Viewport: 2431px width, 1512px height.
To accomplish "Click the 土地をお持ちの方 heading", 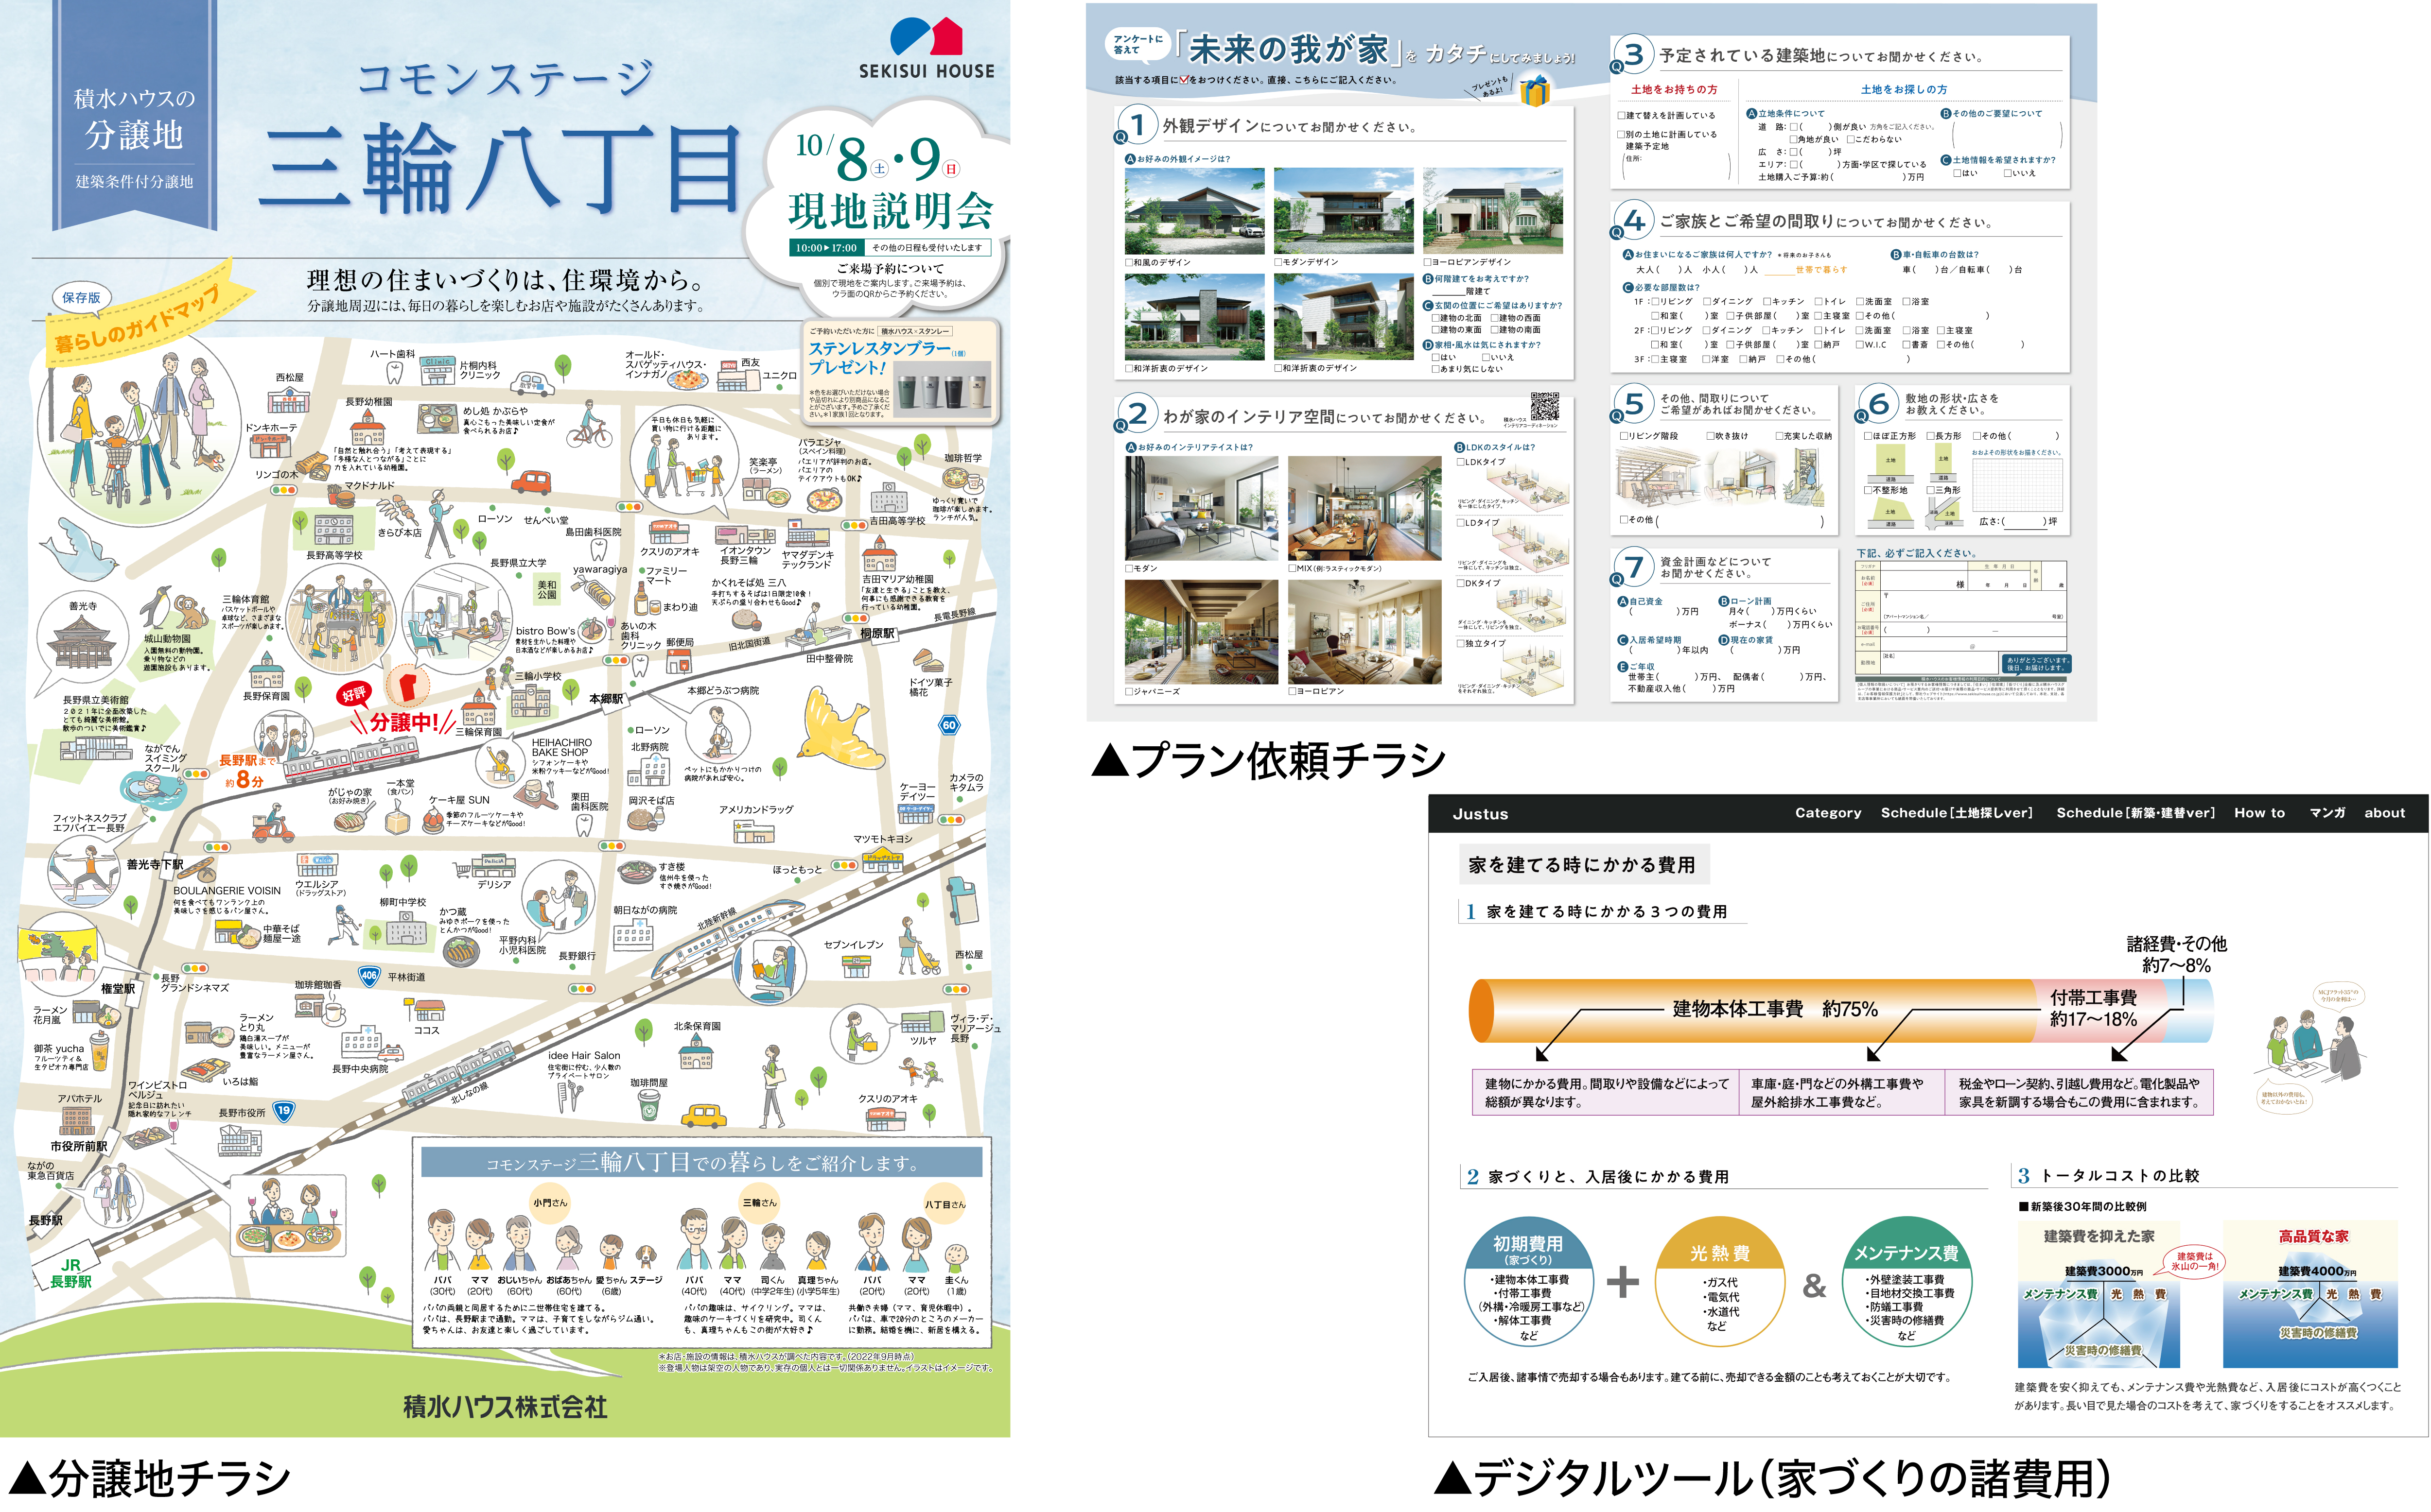I will click(x=1674, y=89).
